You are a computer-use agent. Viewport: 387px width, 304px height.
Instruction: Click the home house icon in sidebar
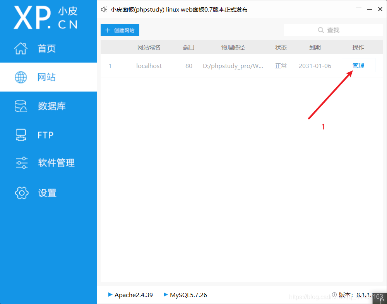21,48
